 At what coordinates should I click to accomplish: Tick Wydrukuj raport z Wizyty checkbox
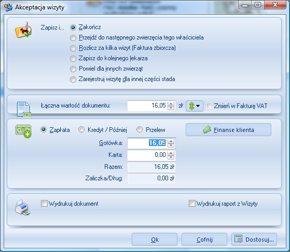(x=192, y=204)
